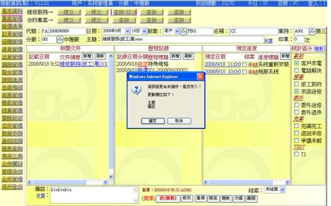The height and width of the screenshot is (206, 331).
Task: Select 訂單管理 in the left sidebar menu
Action: click(x=12, y=34)
